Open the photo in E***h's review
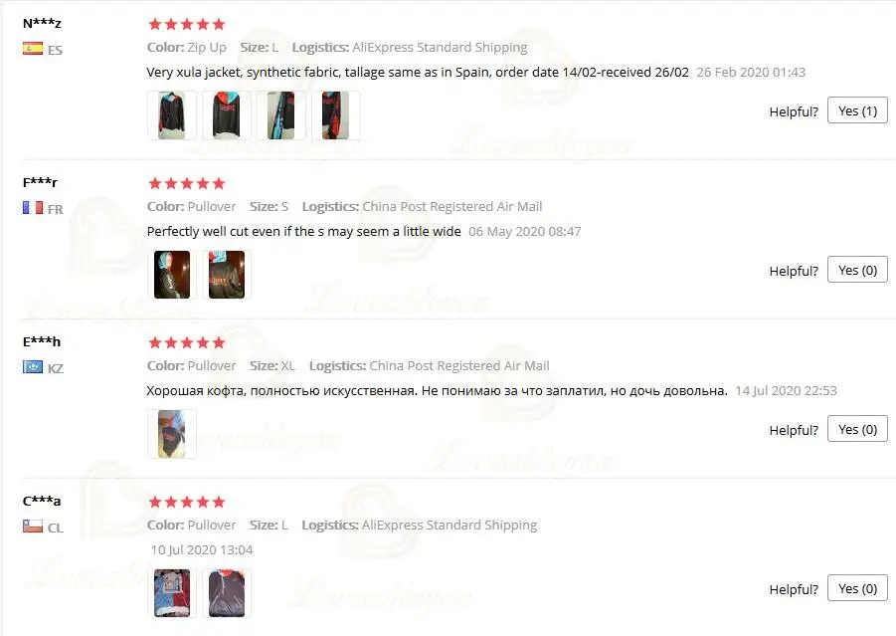This screenshot has width=896, height=636. tap(172, 434)
